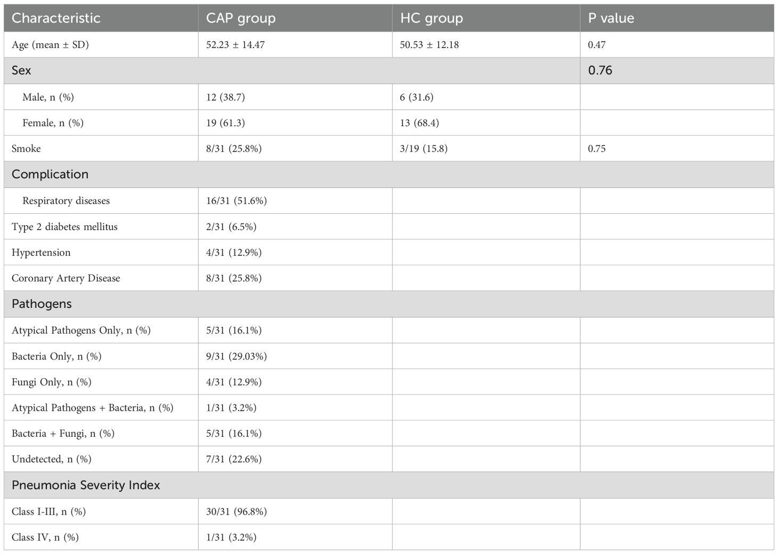The image size is (778, 554).
Task: Click the Respiratory diseases row label
Action: point(66,201)
